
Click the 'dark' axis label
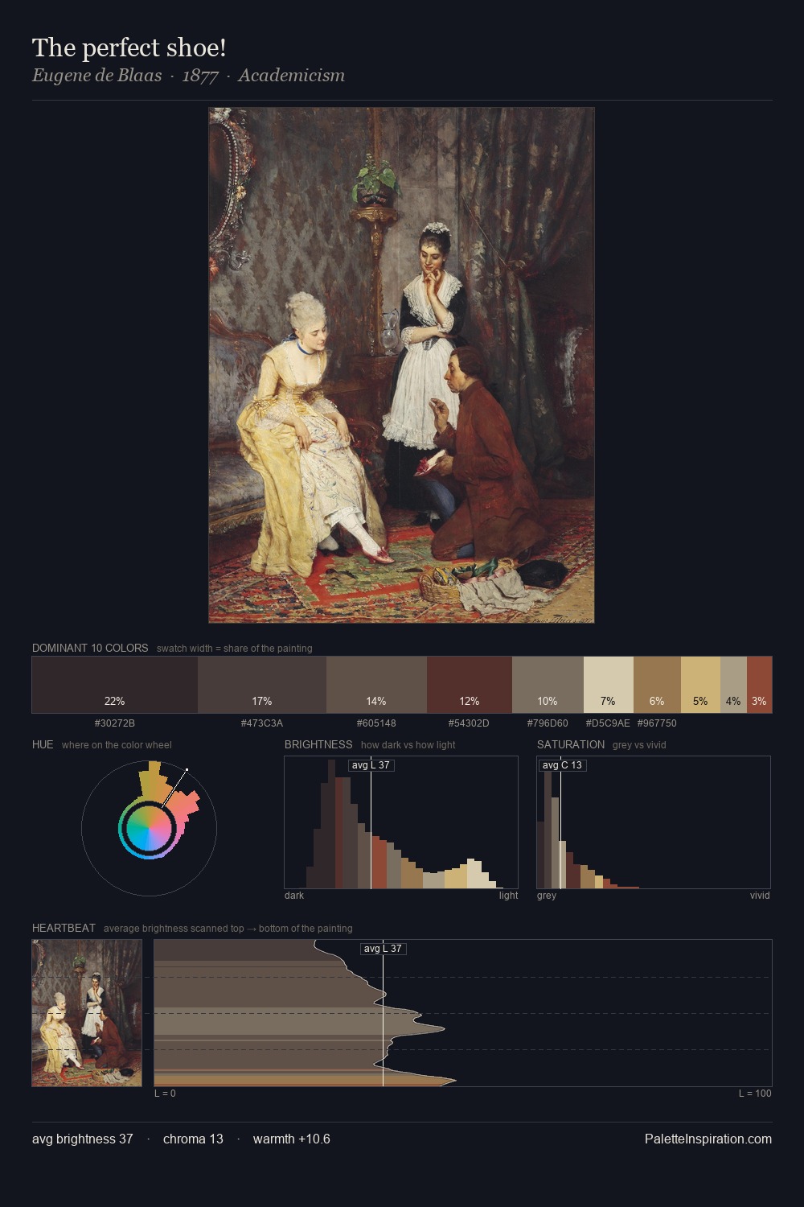point(294,896)
